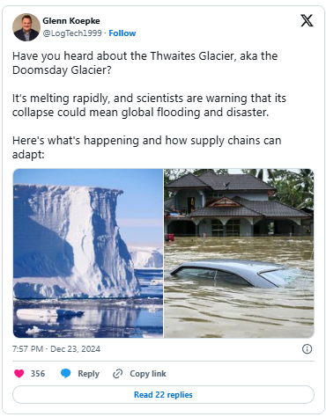Image resolution: width=326 pixels, height=417 pixels.
Task: Click the pink heart like icon
Action: coord(19,373)
